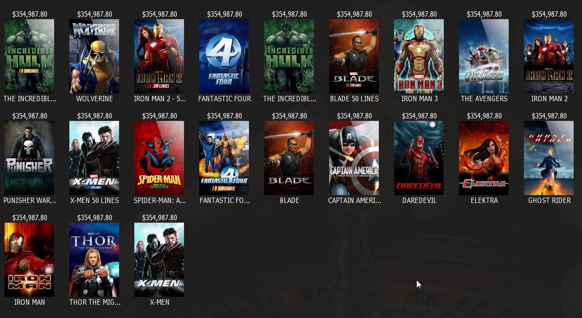This screenshot has width=582, height=318.
Task: Click the jackpot amount above Punisher War Zone
Action: [x=30, y=116]
